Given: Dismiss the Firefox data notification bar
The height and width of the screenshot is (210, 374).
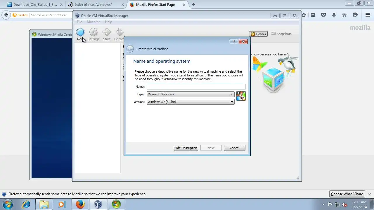Looking at the screenshot, I should (369, 194).
